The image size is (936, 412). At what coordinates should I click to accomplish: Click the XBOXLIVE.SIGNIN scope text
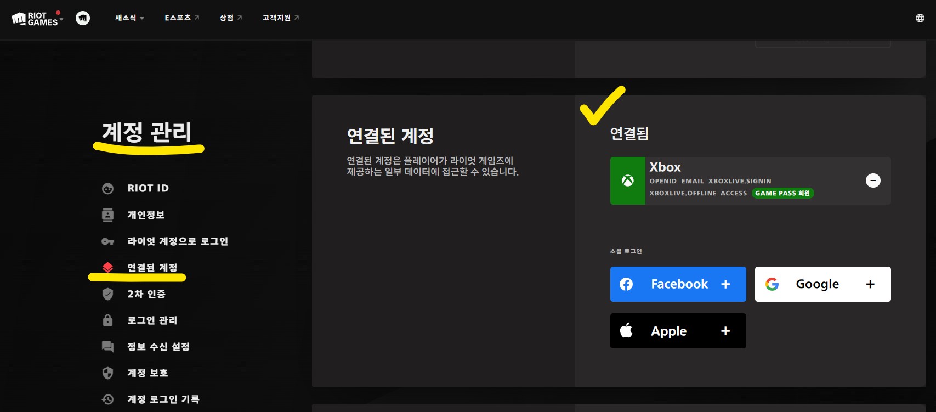click(740, 181)
